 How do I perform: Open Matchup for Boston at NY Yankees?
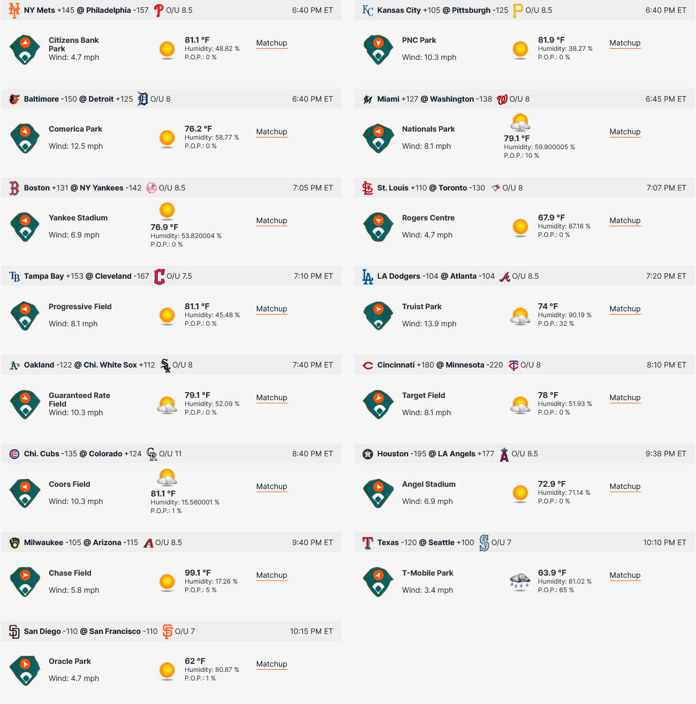tap(271, 220)
